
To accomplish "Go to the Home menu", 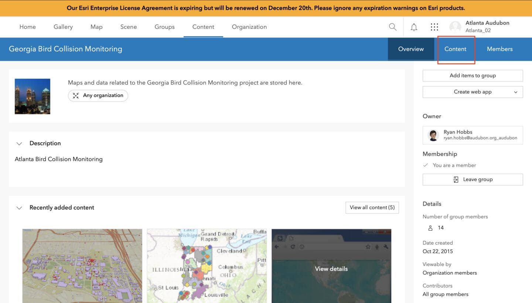I will [28, 27].
